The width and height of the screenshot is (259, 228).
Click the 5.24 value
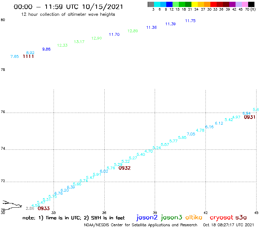coord(156,148)
